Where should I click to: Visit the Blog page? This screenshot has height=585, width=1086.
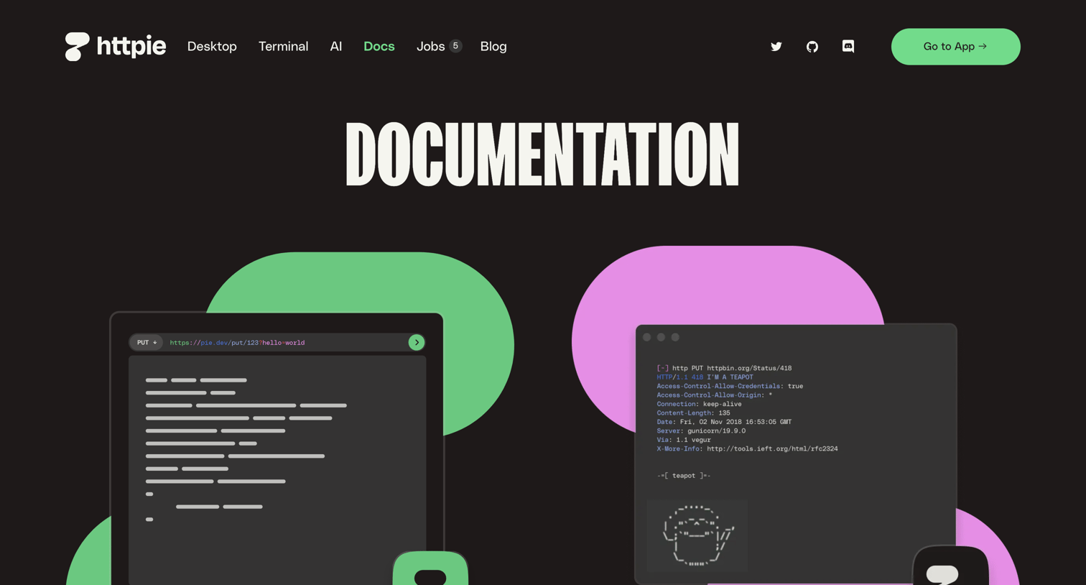pos(493,47)
